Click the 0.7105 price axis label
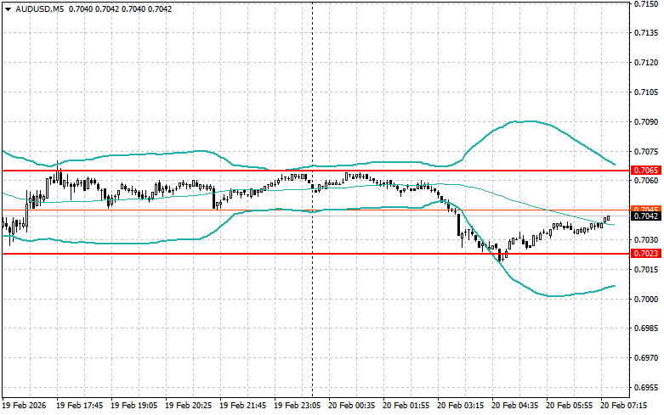 [646, 92]
